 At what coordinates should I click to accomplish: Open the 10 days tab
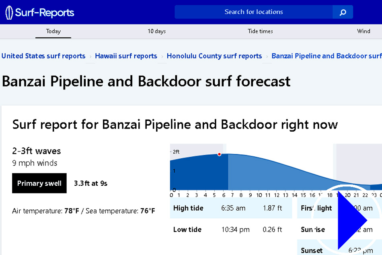156,31
